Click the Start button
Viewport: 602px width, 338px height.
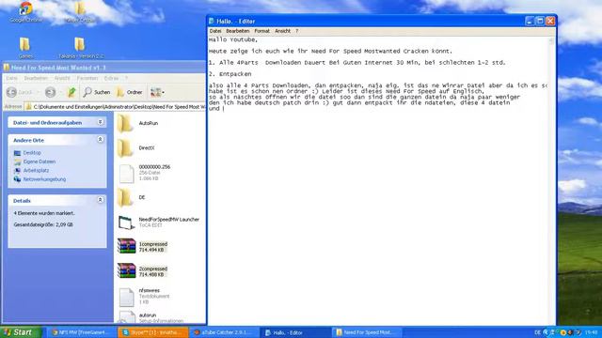pos(20,332)
